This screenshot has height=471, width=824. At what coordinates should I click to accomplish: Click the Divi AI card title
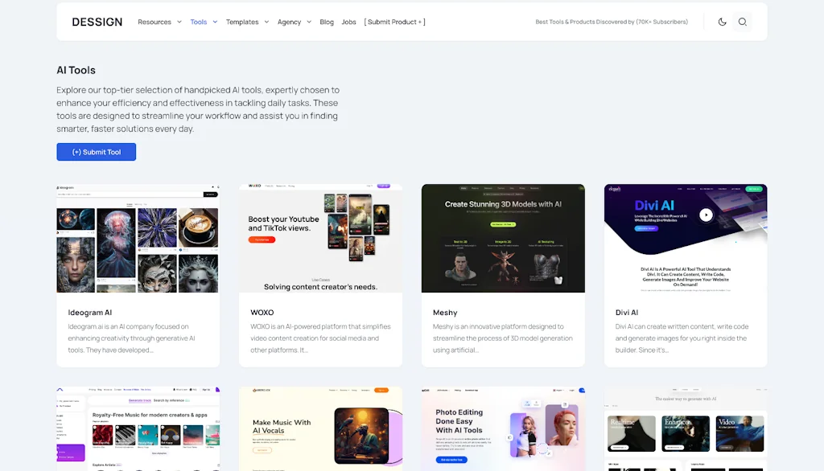(626, 313)
